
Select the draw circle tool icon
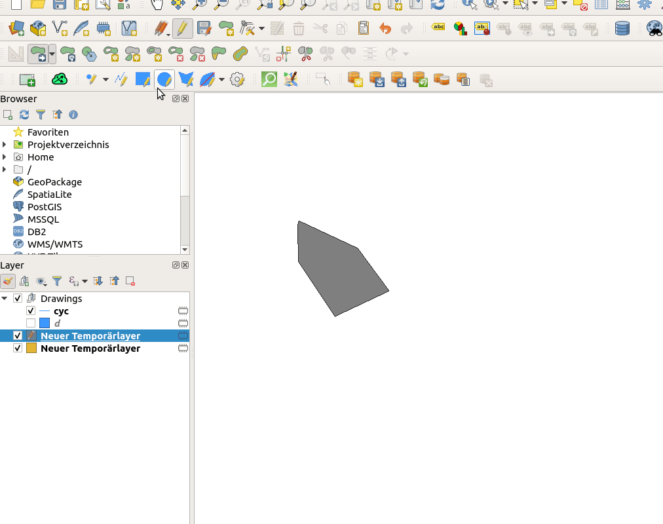pos(164,80)
